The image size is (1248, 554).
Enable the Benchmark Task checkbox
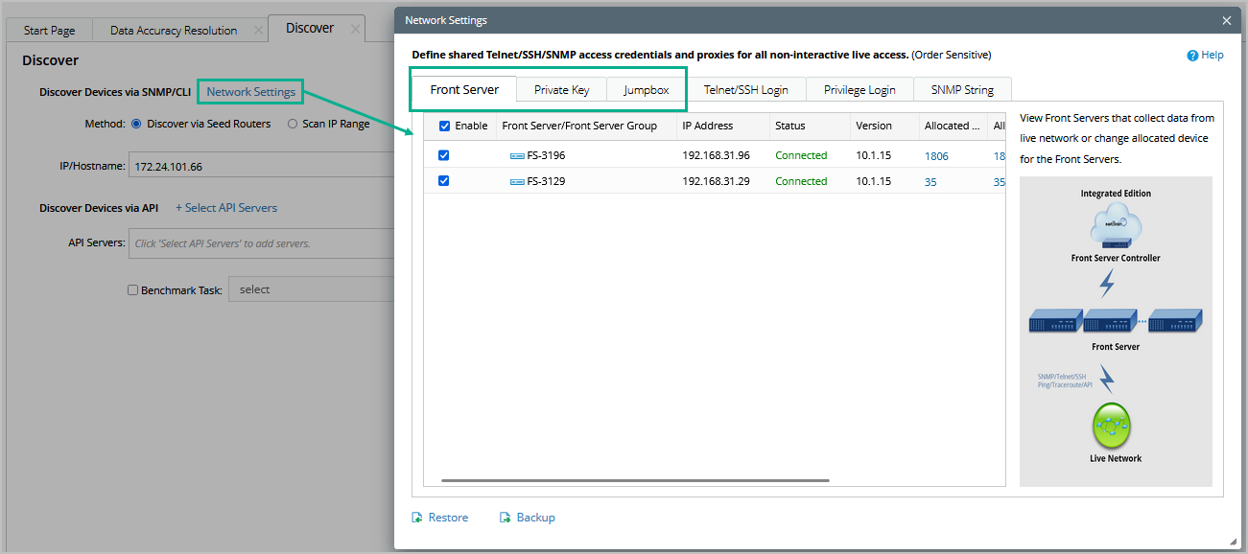(x=133, y=289)
